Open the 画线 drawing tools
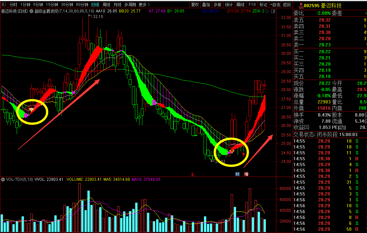This screenshot has width=367, height=233. [240, 5]
